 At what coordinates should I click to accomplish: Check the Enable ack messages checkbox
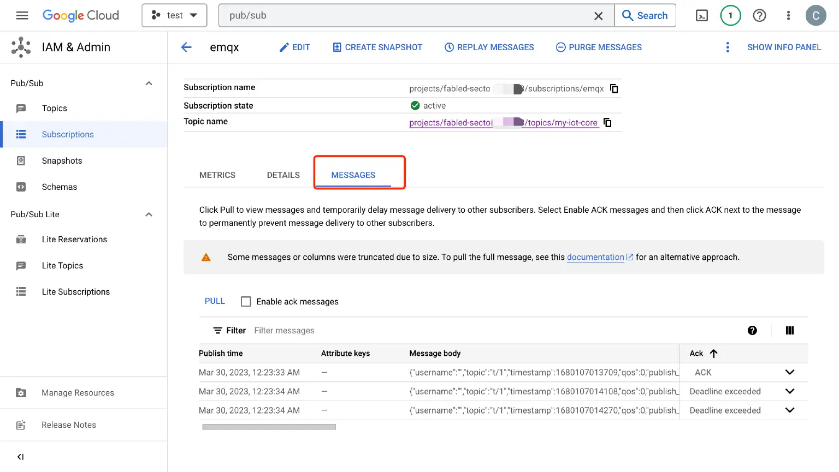coord(246,302)
